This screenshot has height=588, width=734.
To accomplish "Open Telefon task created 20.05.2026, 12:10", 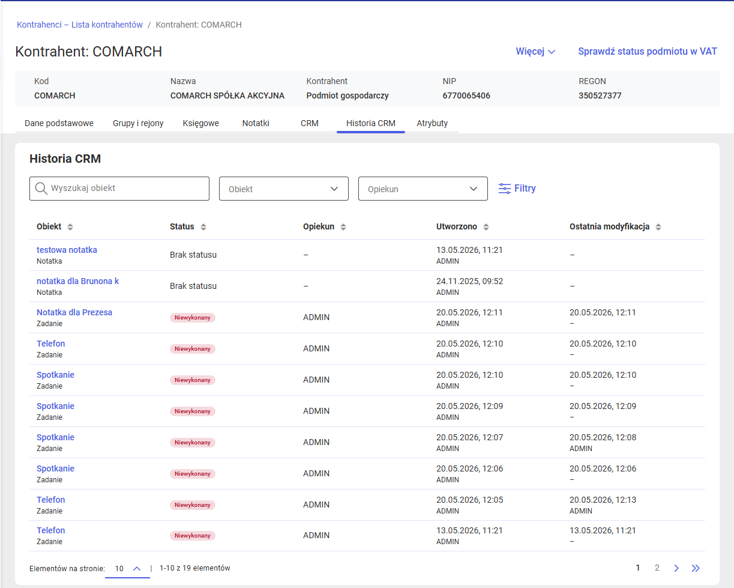I will tap(50, 344).
